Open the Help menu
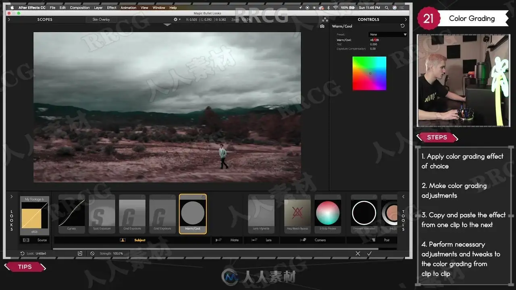 [x=173, y=8]
